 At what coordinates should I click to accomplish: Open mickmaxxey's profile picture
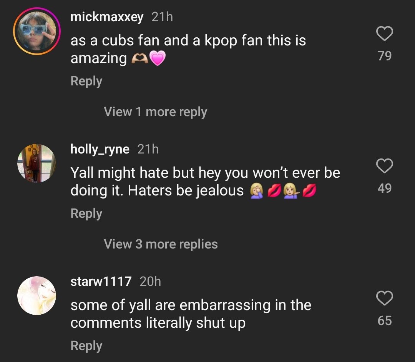click(x=37, y=32)
